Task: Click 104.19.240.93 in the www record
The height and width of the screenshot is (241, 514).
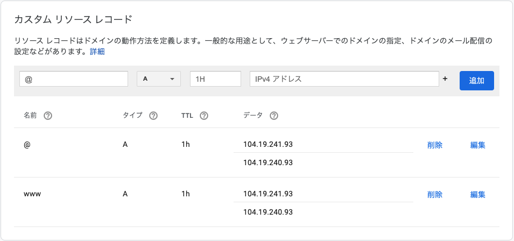Action: pos(268,212)
